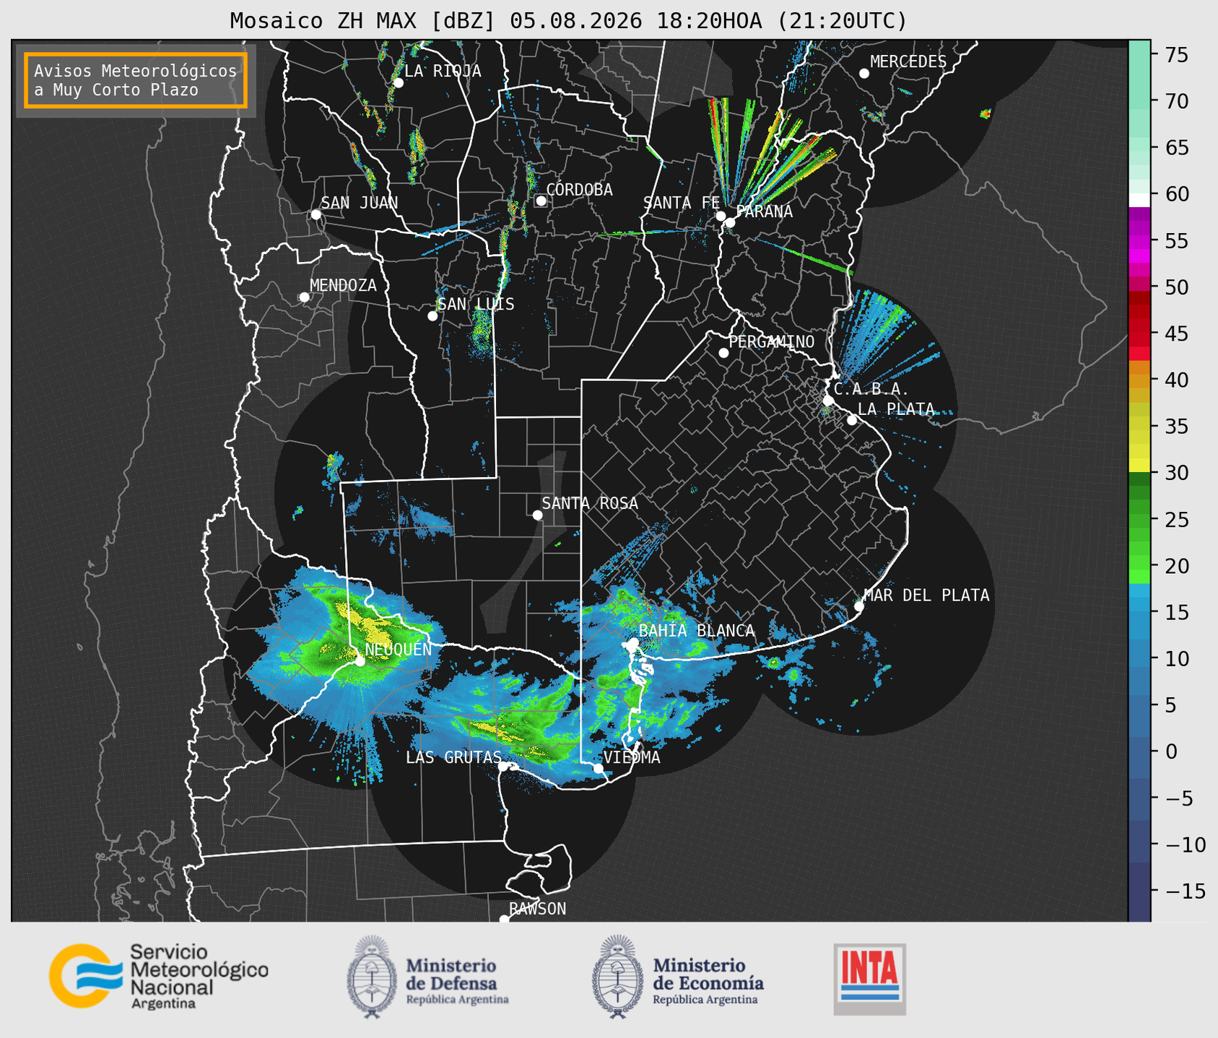The width and height of the screenshot is (1218, 1038).
Task: Click the Servicio Meteorológico Nacional logo
Action: pyautogui.click(x=158, y=976)
